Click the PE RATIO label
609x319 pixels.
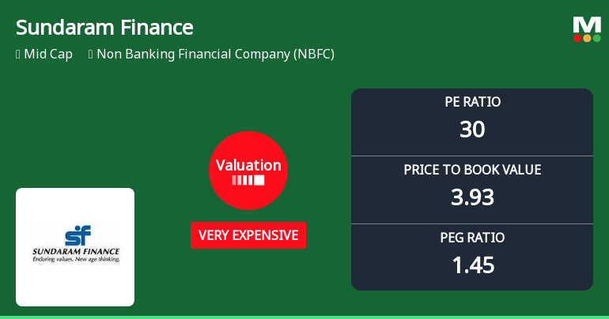click(x=472, y=102)
